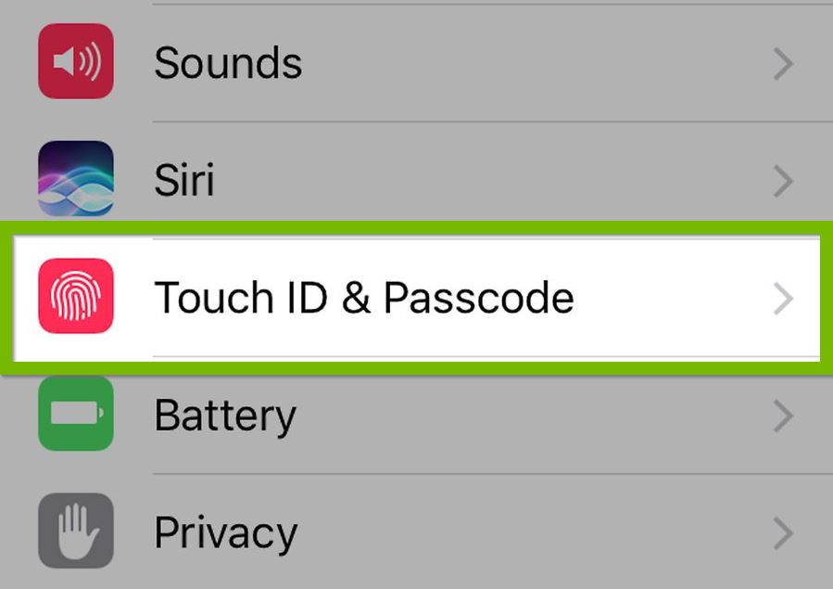
Task: Expand the Privacy row arrow
Action: click(x=783, y=531)
